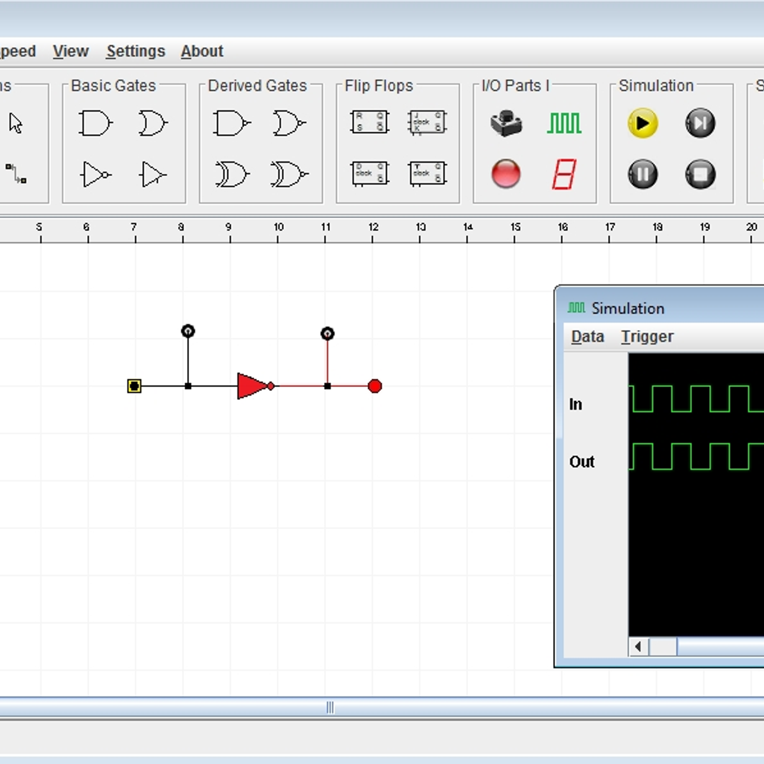
Task: Stop the simulation
Action: pos(700,174)
